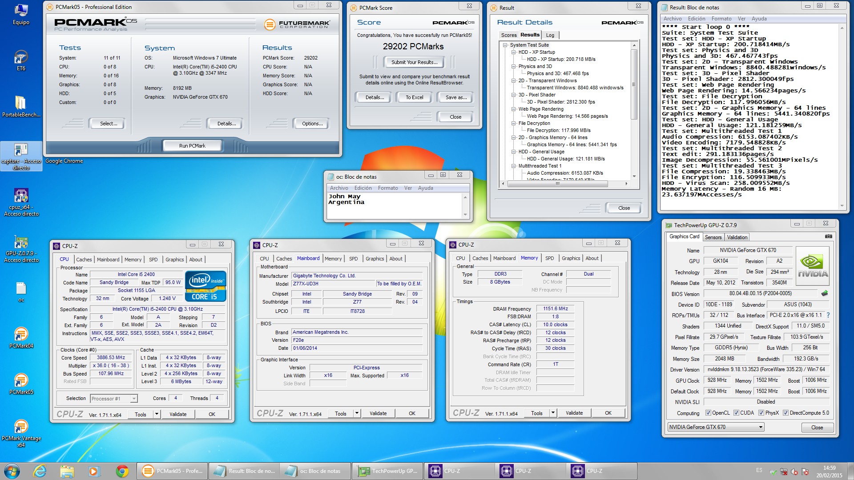Switch to the Scores tab in Result Details
The height and width of the screenshot is (480, 854).
(x=508, y=35)
